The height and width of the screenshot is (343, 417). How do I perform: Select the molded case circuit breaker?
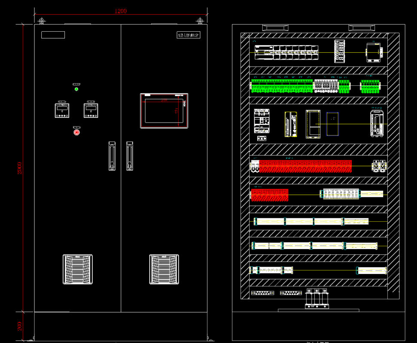click(262, 121)
